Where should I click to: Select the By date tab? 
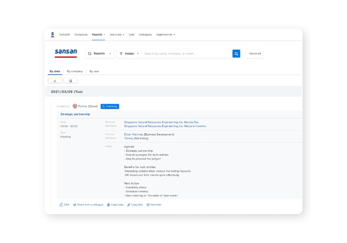[x=55, y=71]
